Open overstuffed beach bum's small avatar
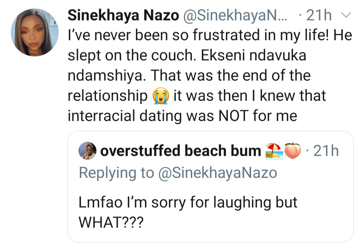This screenshot has width=364, height=250. click(x=88, y=151)
